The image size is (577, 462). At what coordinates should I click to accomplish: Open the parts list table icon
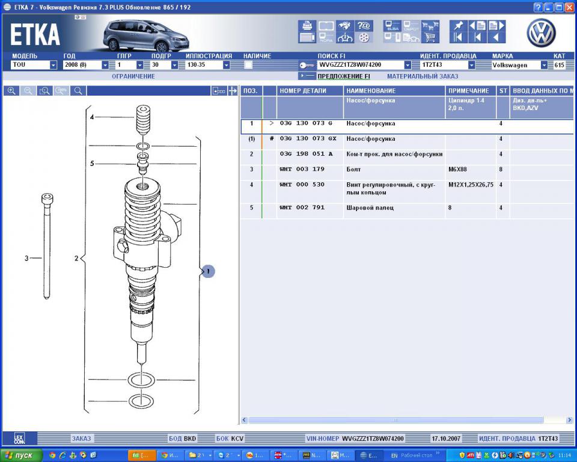coord(307,37)
